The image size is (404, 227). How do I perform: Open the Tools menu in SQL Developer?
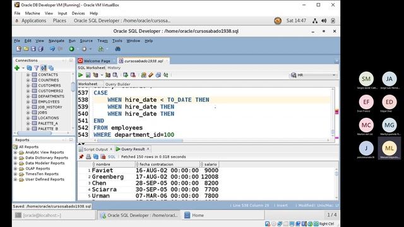pos(117,40)
